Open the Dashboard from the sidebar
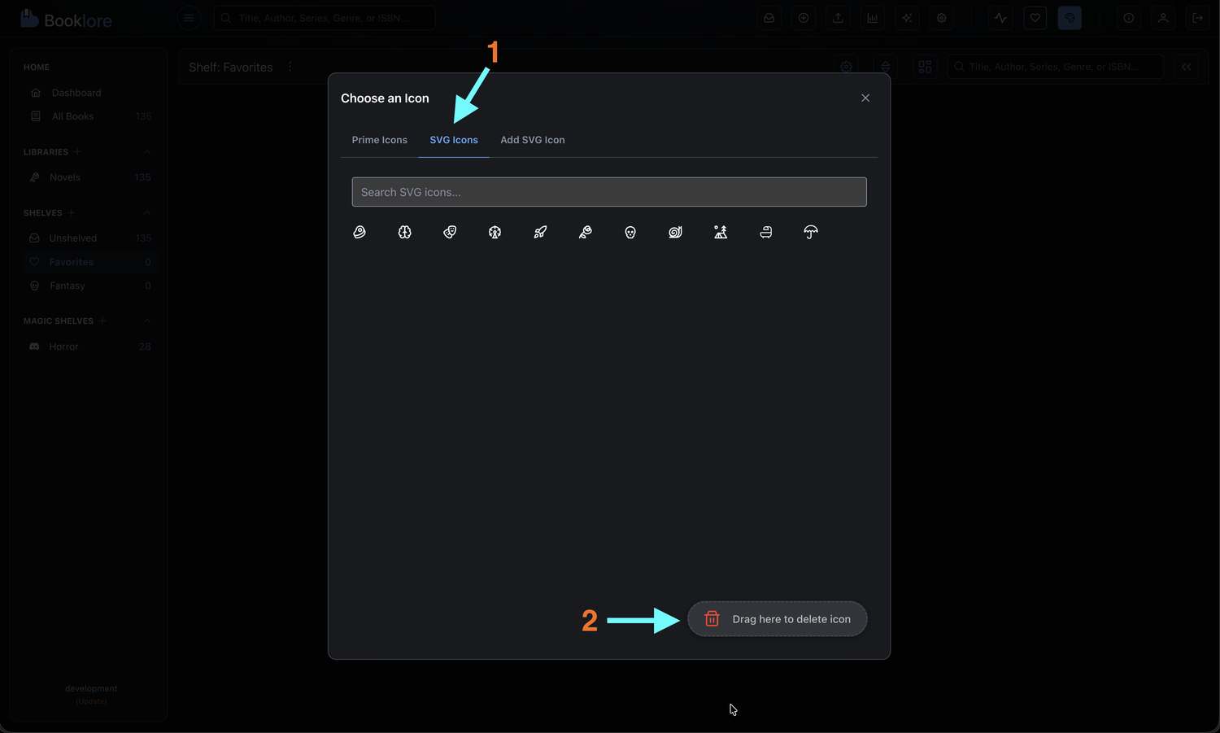The image size is (1220, 733). click(x=76, y=92)
